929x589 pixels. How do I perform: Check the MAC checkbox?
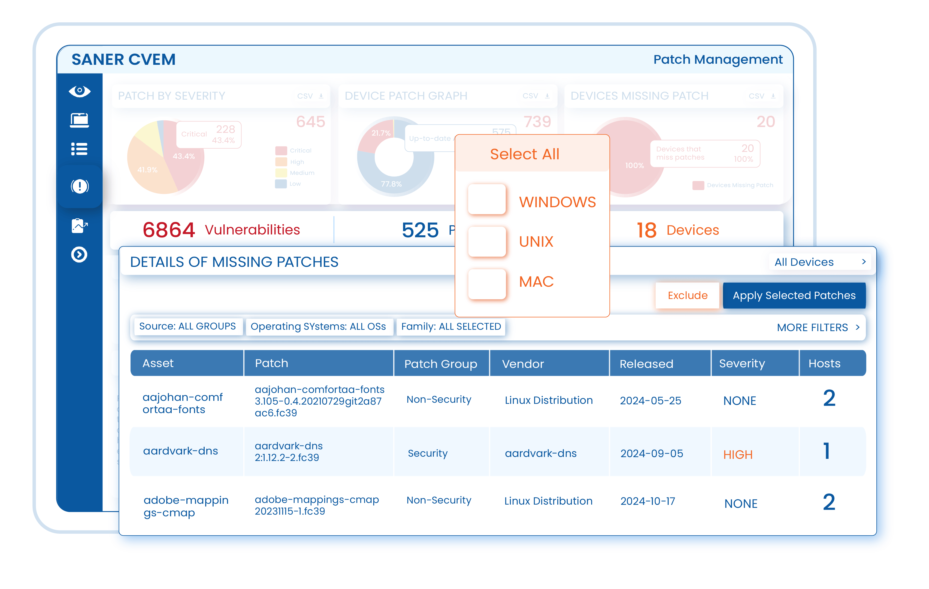tap(487, 284)
